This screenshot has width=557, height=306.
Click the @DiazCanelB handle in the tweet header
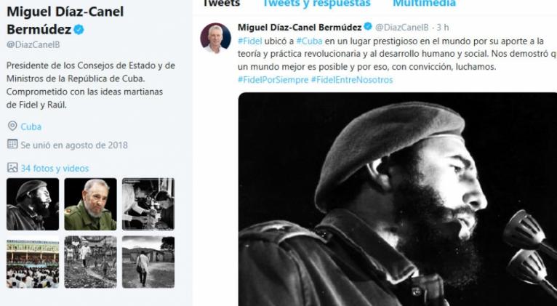pos(402,28)
